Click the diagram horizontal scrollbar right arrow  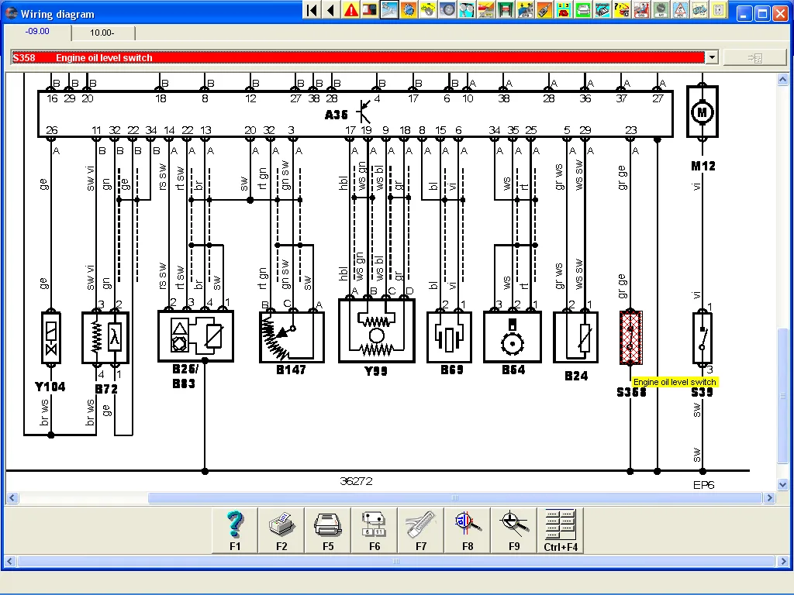tap(770, 498)
